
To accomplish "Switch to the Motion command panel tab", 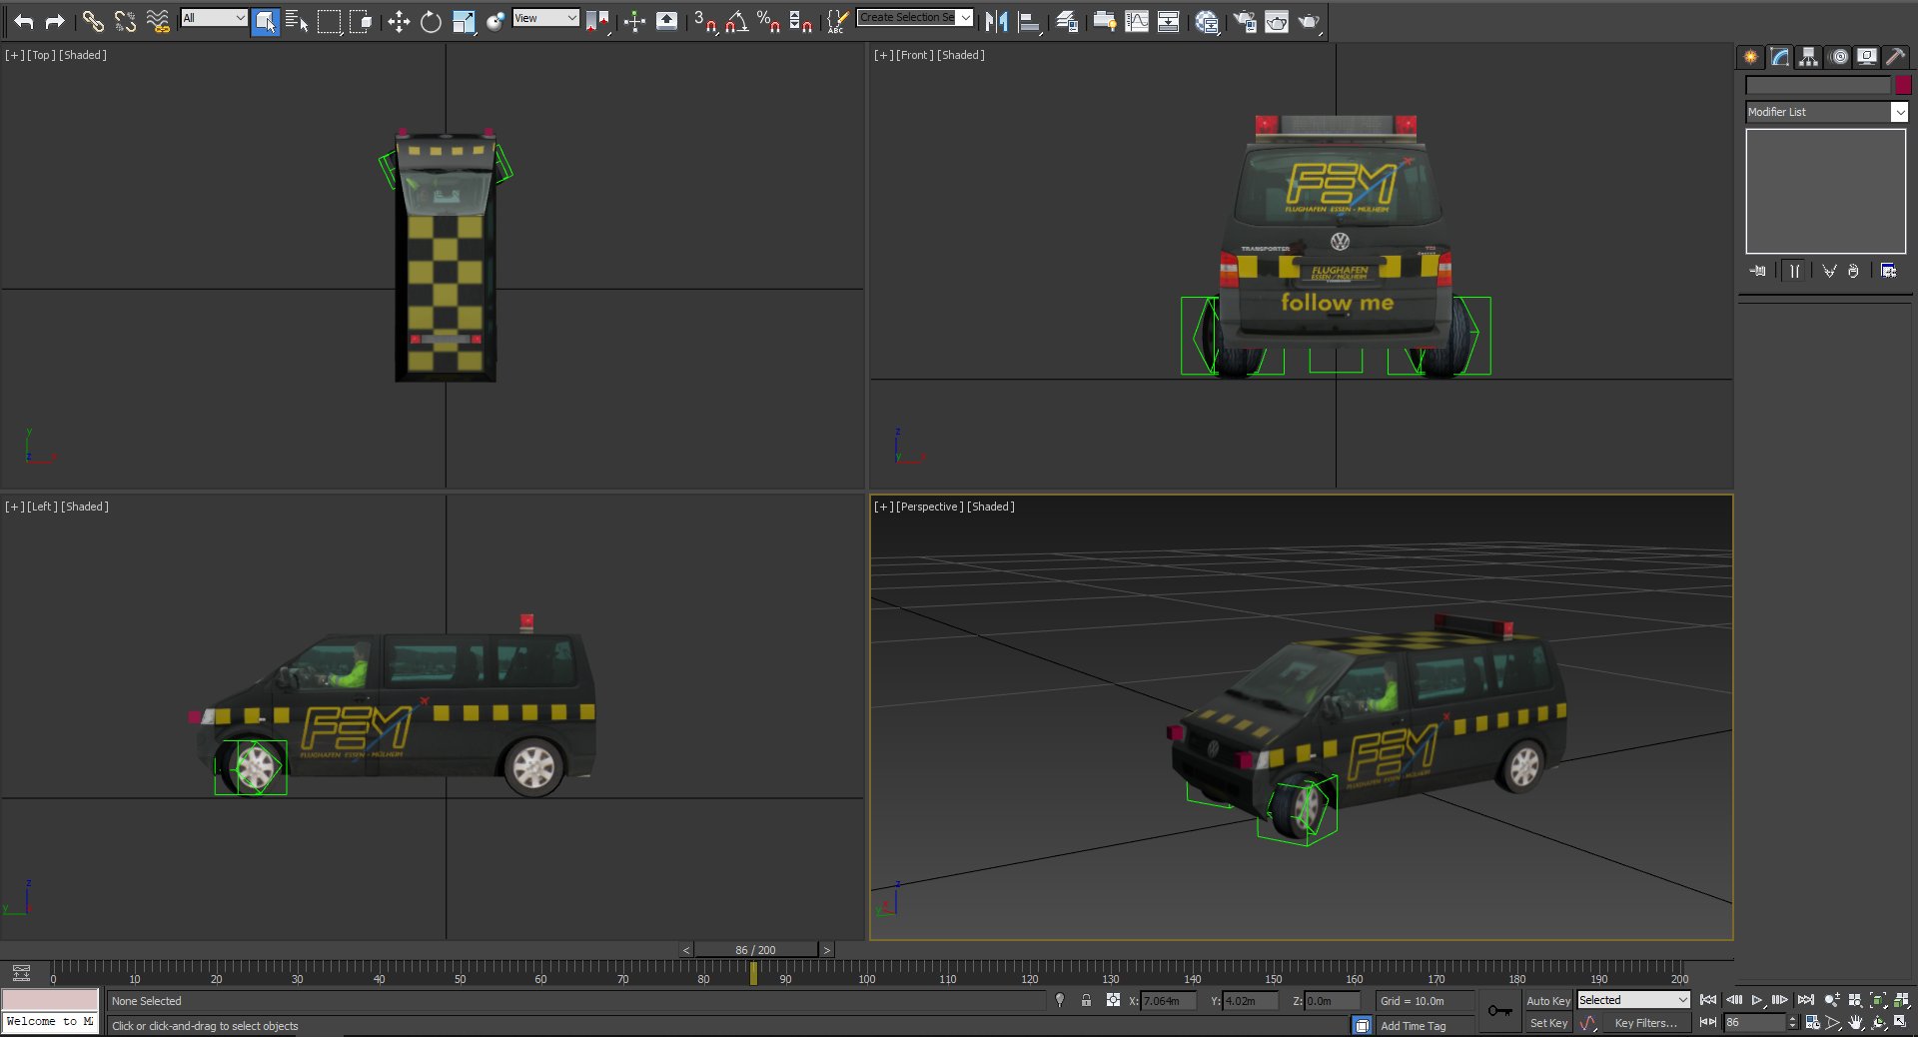I will (1838, 57).
